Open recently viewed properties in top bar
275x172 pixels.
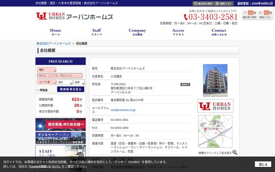tap(203, 3)
